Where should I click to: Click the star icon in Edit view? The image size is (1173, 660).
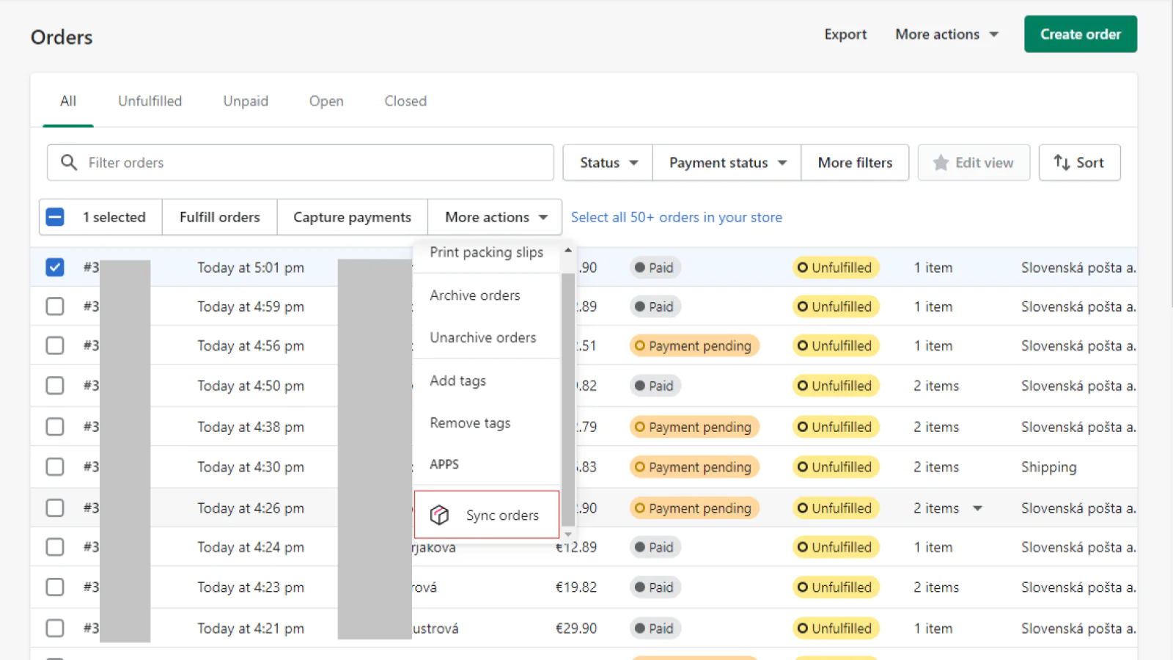tap(941, 163)
